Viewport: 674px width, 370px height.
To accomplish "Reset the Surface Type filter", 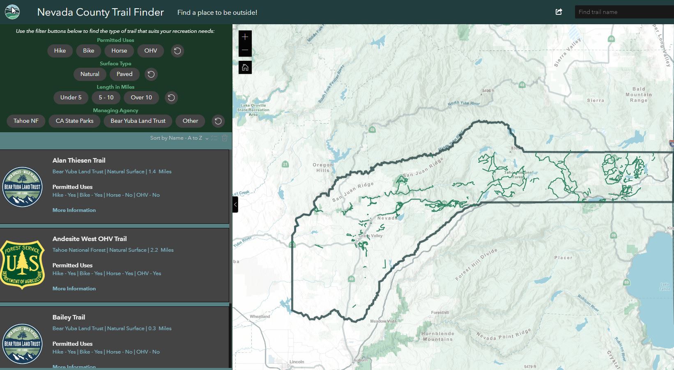I will 151,74.
